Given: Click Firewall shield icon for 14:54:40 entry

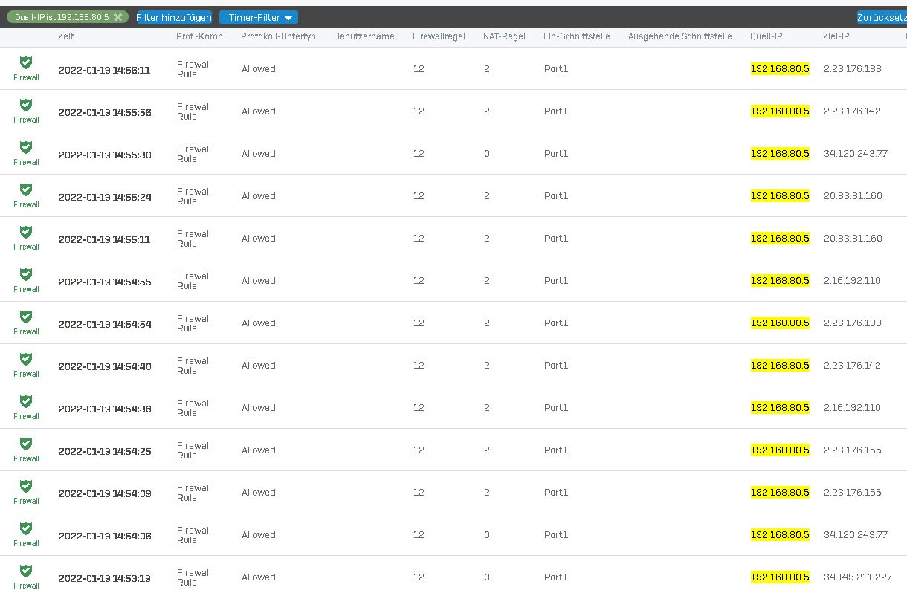Looking at the screenshot, I should (x=26, y=359).
